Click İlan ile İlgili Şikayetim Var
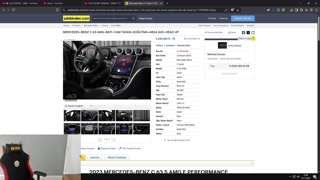Image resolution: width=320 pixels, height=180 pixels. pos(177,140)
